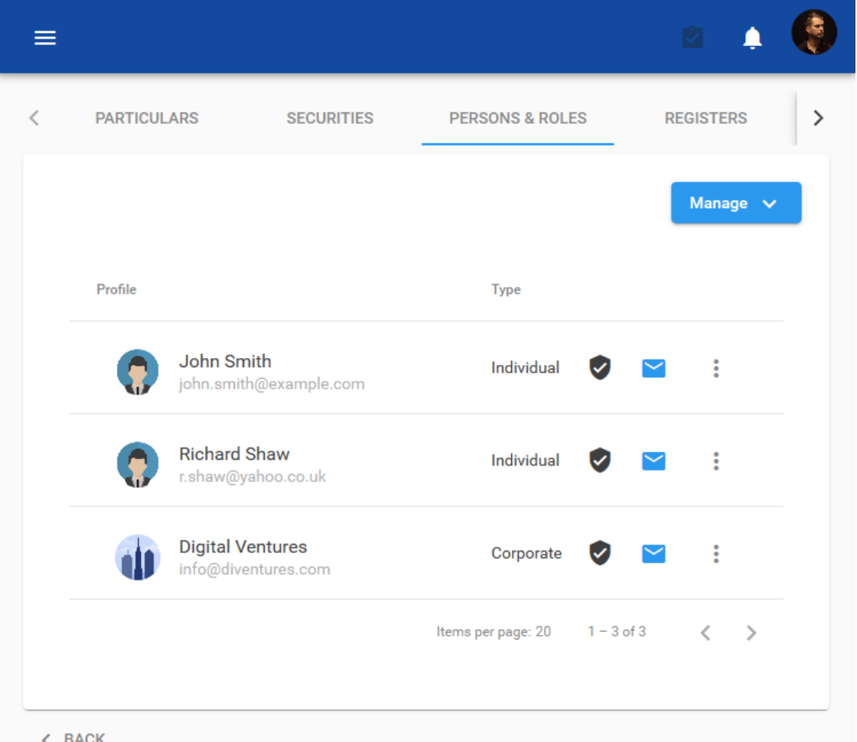Open Richard Shaw's profile name
Screen dimensions: 857x742
pyautogui.click(x=234, y=454)
